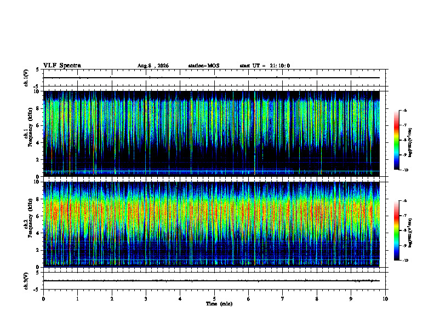434x335 pixels.
Task: Click inside the ch.2 spectrogram panel
Action: (212, 224)
